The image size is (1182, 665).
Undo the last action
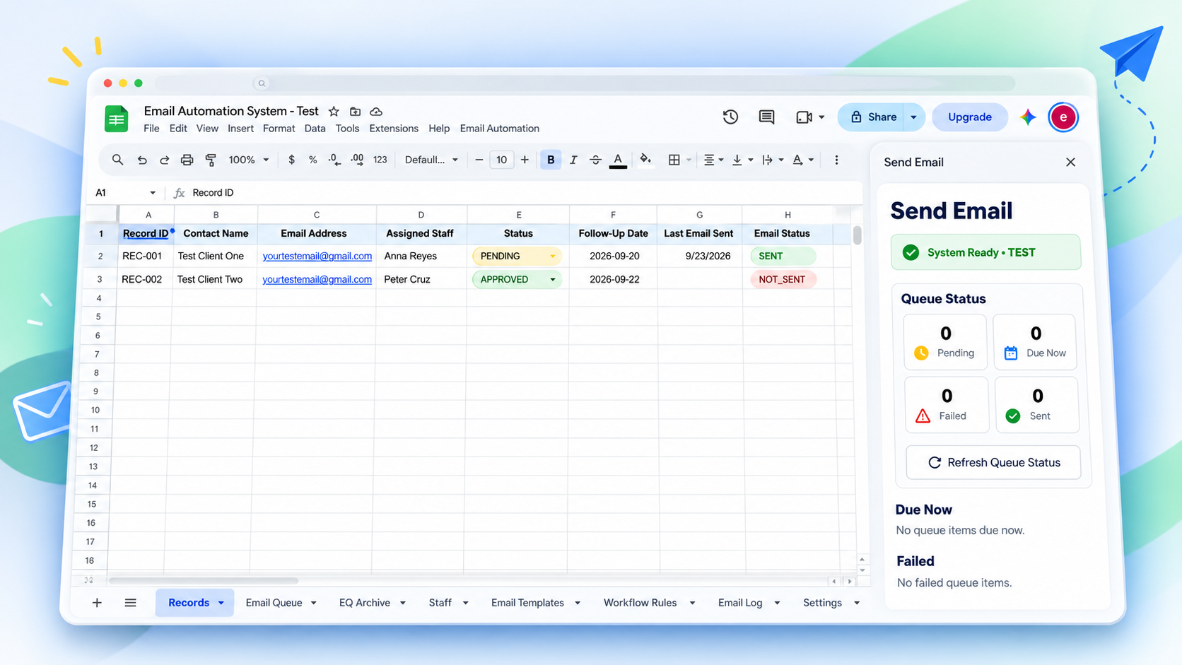[x=142, y=160]
